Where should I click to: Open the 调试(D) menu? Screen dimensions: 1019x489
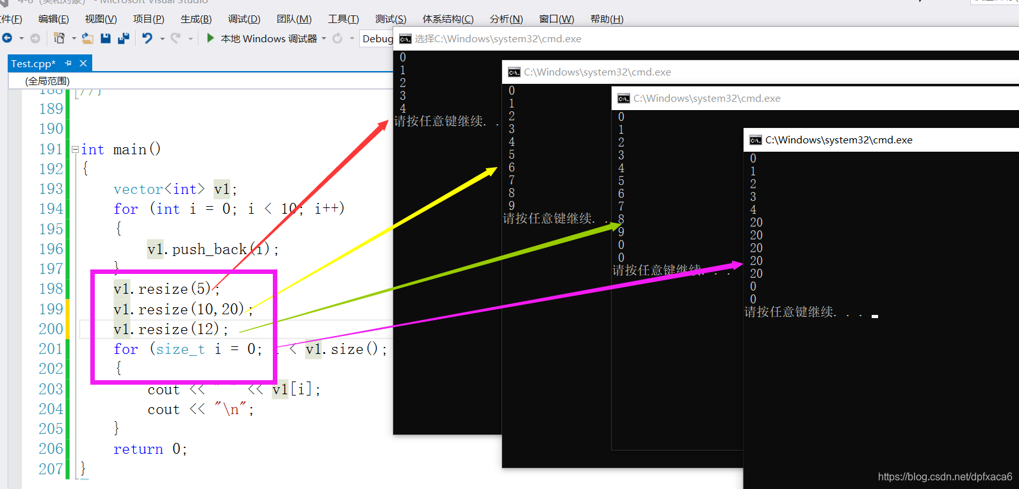pyautogui.click(x=244, y=19)
